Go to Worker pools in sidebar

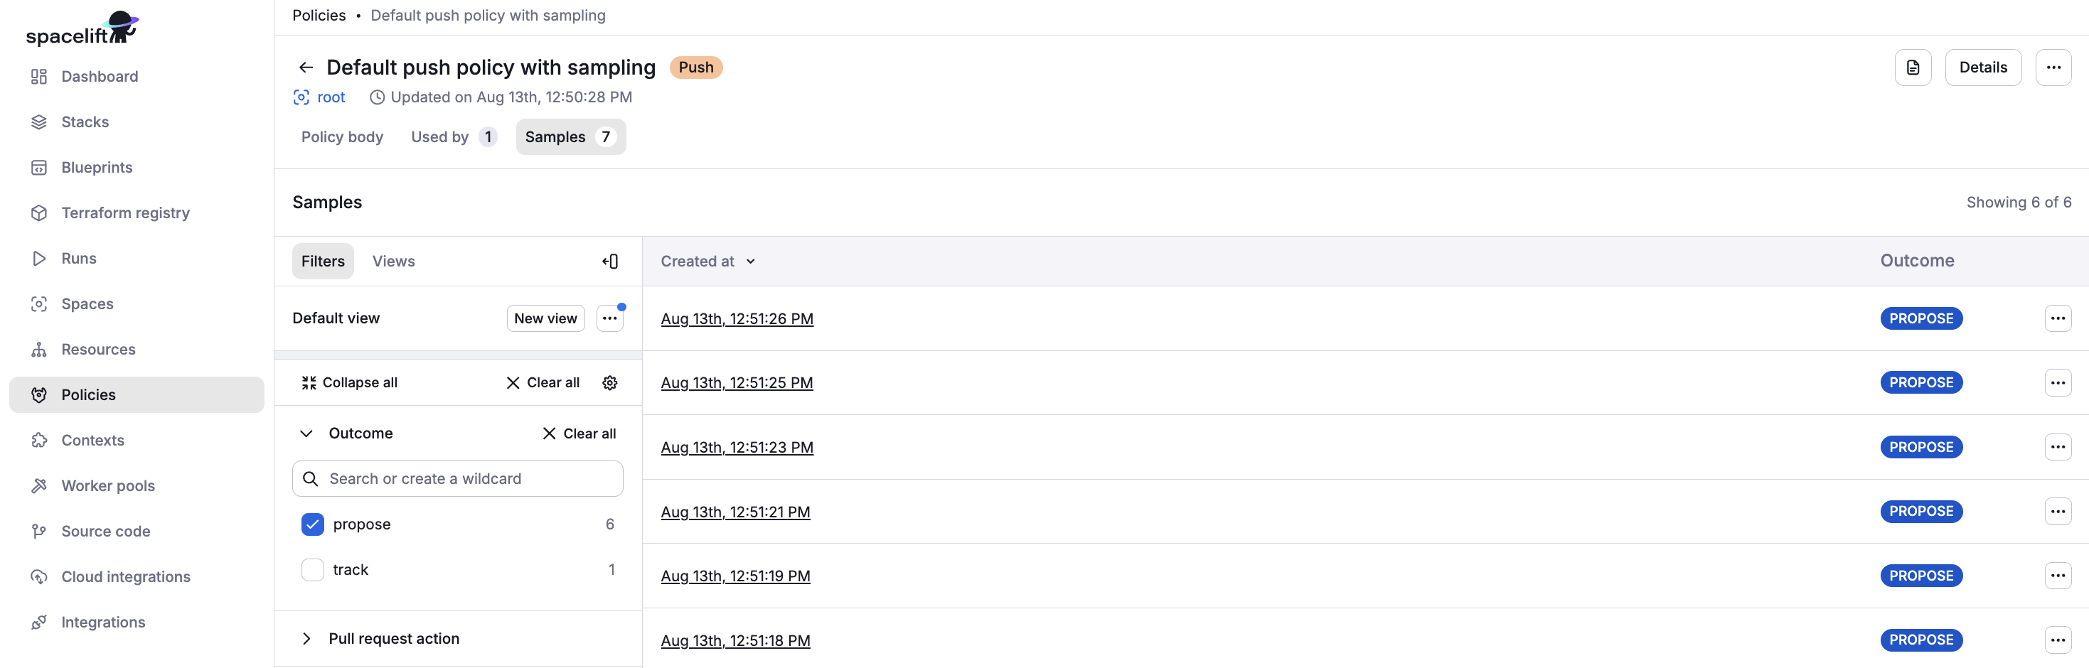[x=108, y=485]
